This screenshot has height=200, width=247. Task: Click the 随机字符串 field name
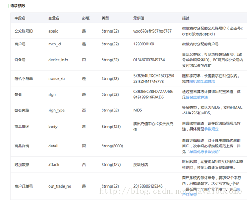point(24,78)
